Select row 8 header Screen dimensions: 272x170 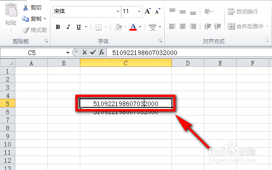[8, 128]
